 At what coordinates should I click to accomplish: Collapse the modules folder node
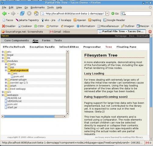3,61
